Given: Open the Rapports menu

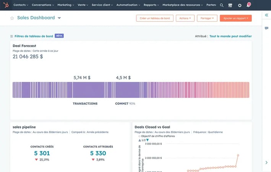Looking at the screenshot, I should click(151, 5).
